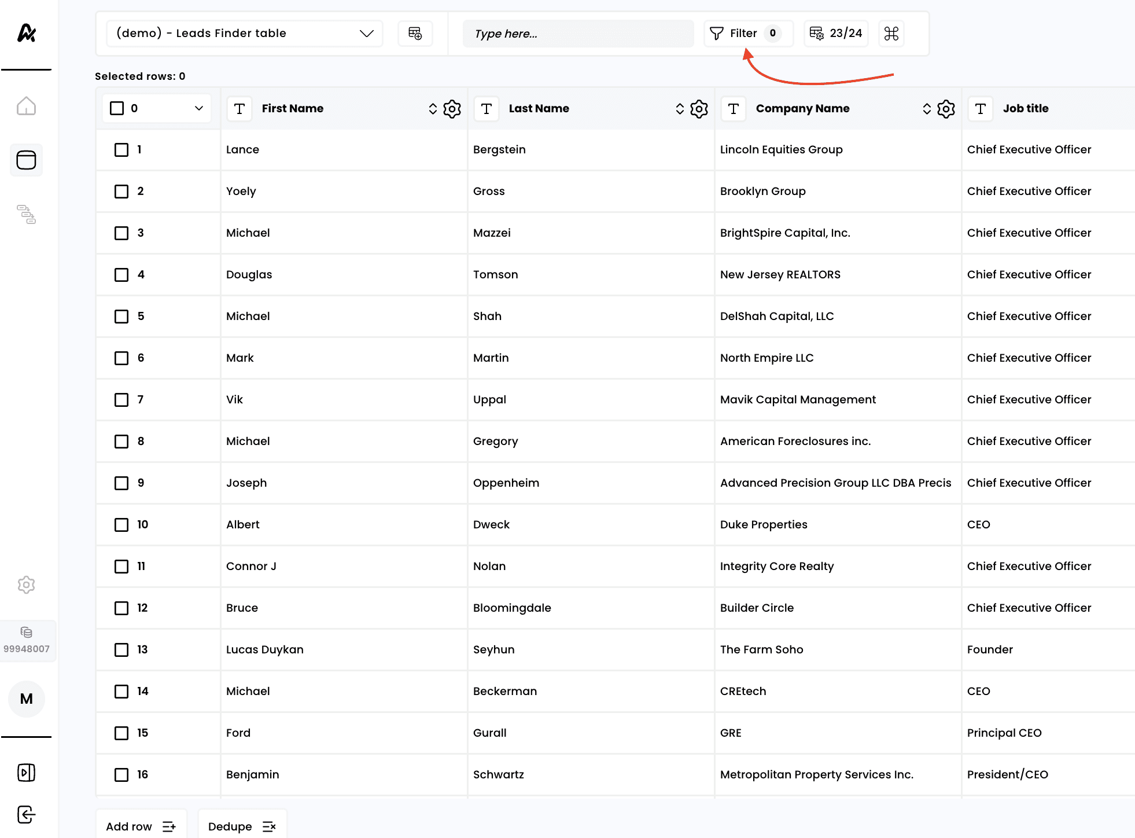Image resolution: width=1135 pixels, height=838 pixels.
Task: Click the Add row button
Action: click(141, 826)
